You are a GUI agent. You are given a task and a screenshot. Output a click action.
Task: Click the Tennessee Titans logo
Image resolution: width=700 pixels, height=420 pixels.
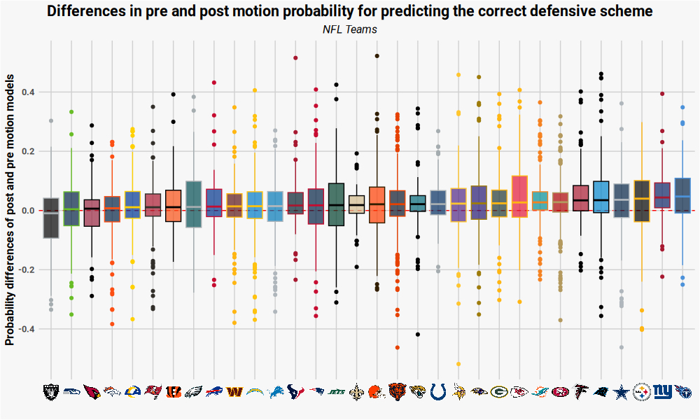[x=683, y=391]
